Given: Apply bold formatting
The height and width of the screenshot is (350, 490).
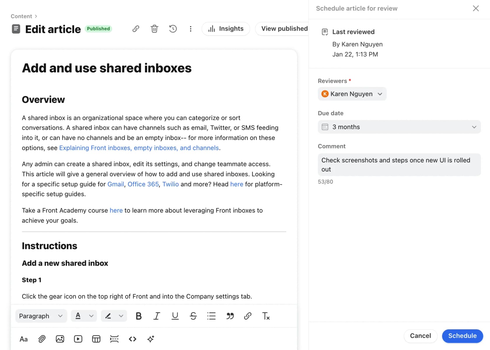Looking at the screenshot, I should point(139,316).
